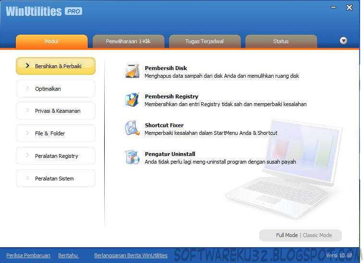
Task: Switch to Full Mode
Action: 287,235
